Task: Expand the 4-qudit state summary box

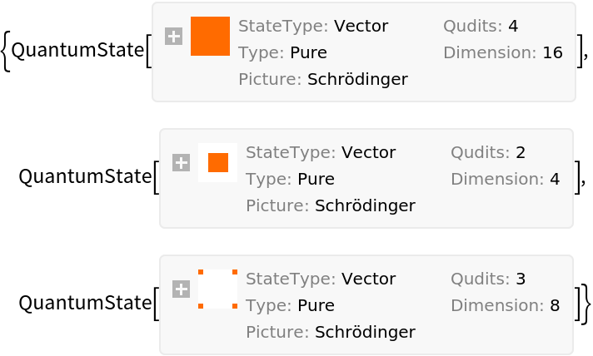Action: pos(173,37)
